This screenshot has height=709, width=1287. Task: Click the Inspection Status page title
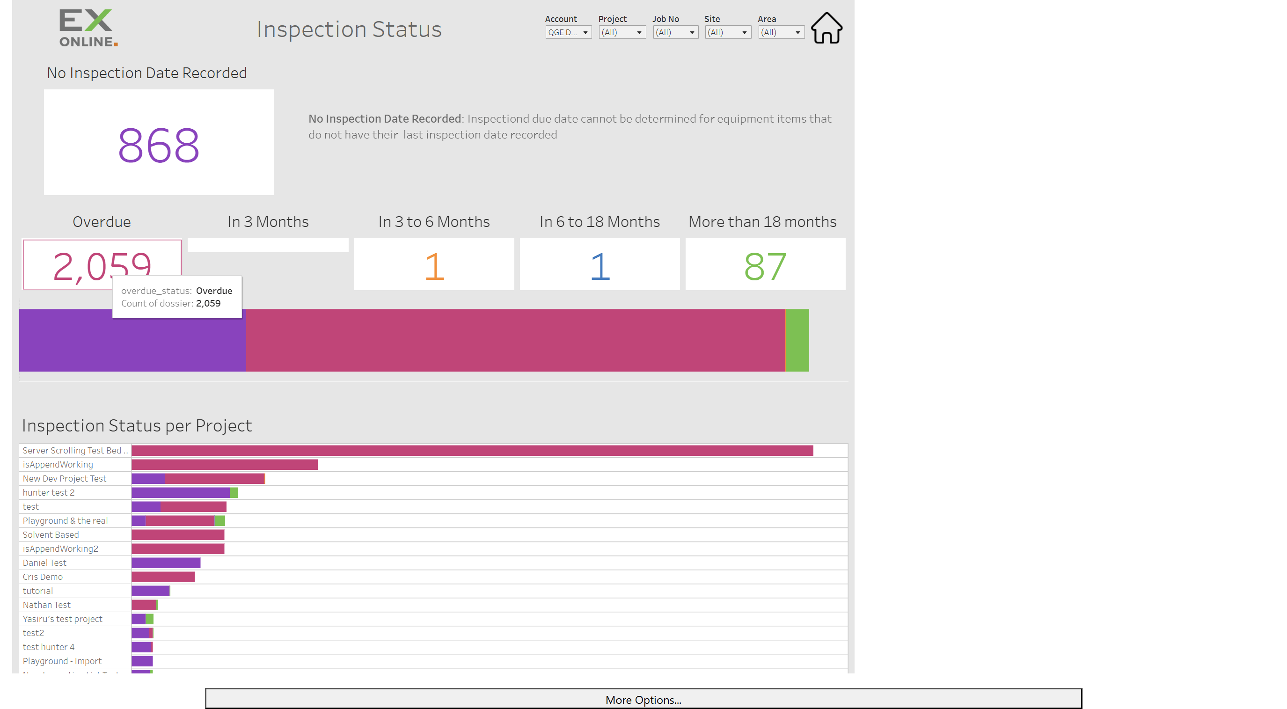(349, 29)
